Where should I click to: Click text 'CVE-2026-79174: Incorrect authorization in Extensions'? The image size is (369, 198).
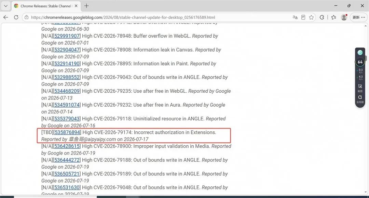click(x=155, y=132)
